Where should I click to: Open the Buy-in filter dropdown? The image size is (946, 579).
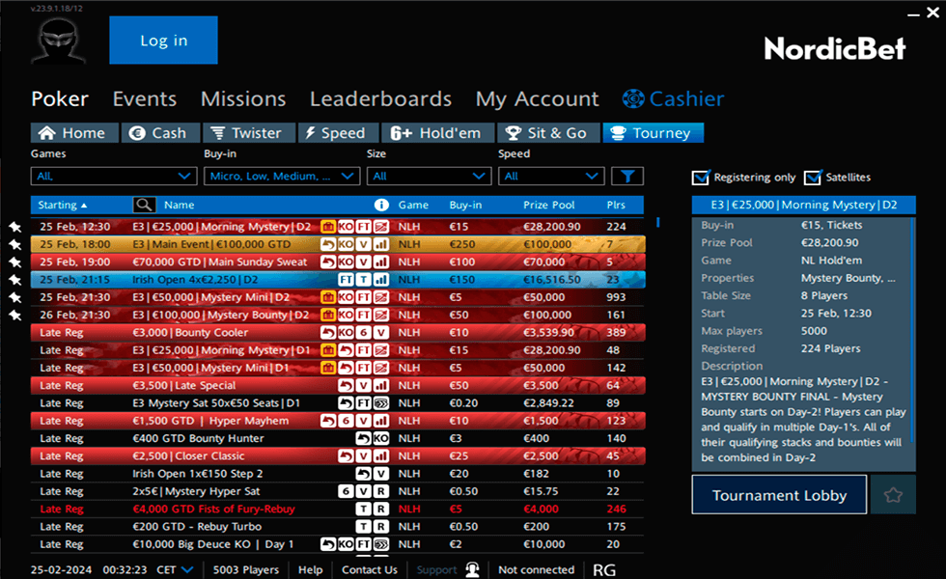pyautogui.click(x=282, y=176)
